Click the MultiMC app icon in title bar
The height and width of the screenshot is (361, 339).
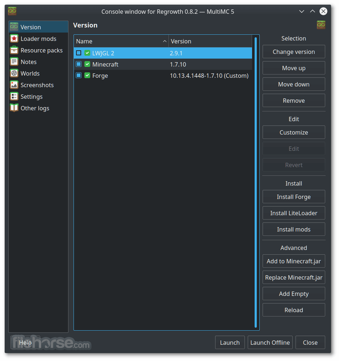coord(12,11)
